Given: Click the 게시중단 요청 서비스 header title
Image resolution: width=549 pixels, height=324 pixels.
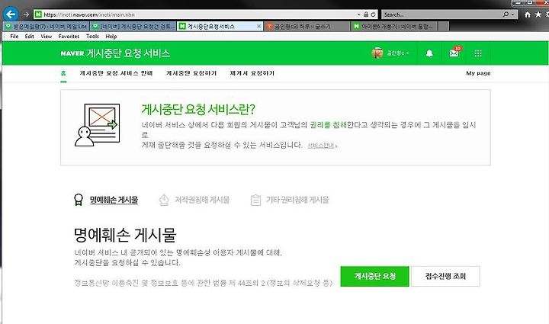Looking at the screenshot, I should tap(128, 53).
